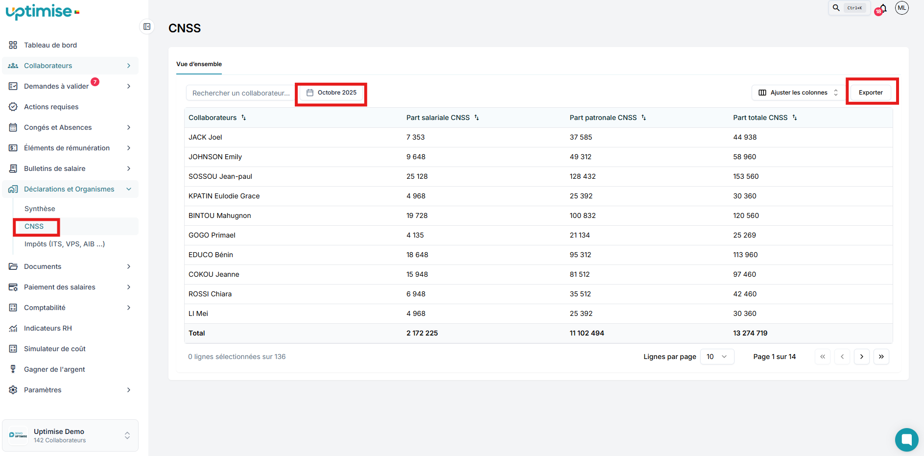Sort by Part totale CNSS arrows

pos(794,118)
